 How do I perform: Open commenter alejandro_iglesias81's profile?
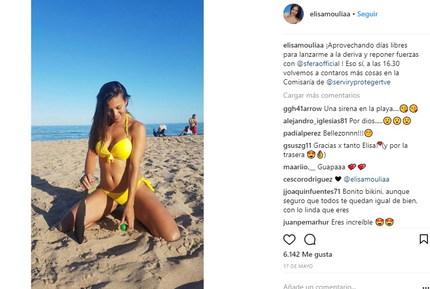315,121
